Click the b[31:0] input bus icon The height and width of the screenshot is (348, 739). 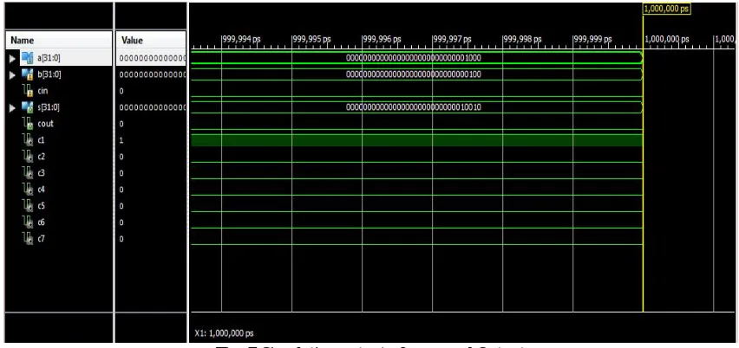pos(27,74)
